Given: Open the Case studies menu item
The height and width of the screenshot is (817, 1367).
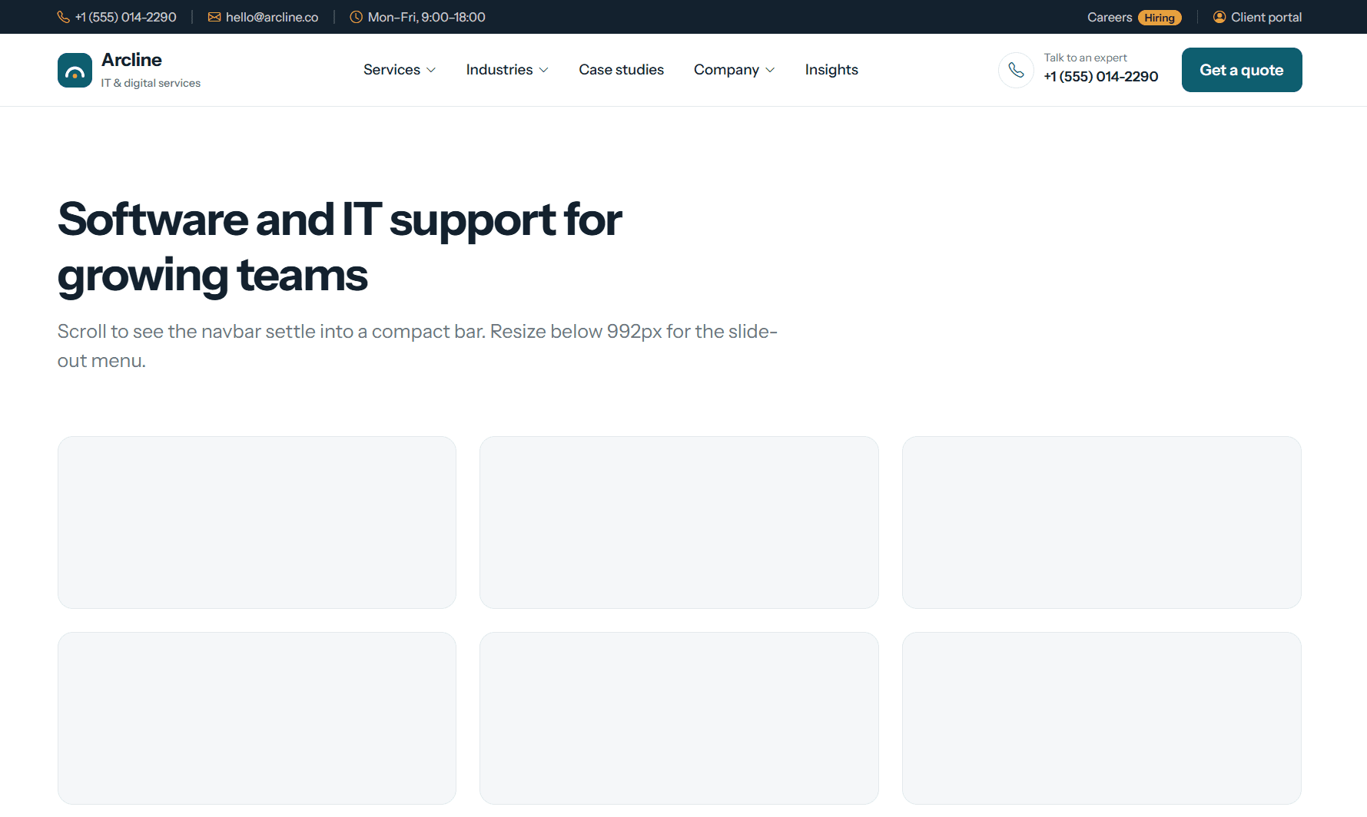Looking at the screenshot, I should point(621,70).
